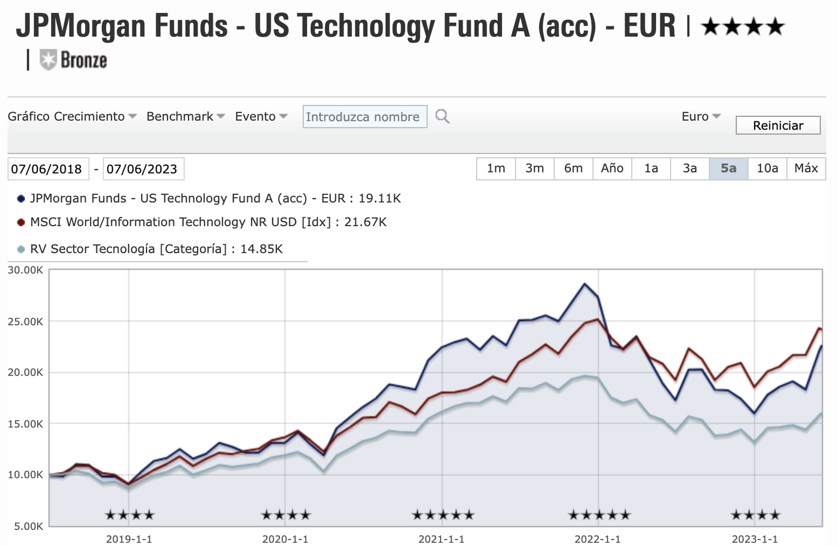Select the 3a period button

(x=690, y=168)
